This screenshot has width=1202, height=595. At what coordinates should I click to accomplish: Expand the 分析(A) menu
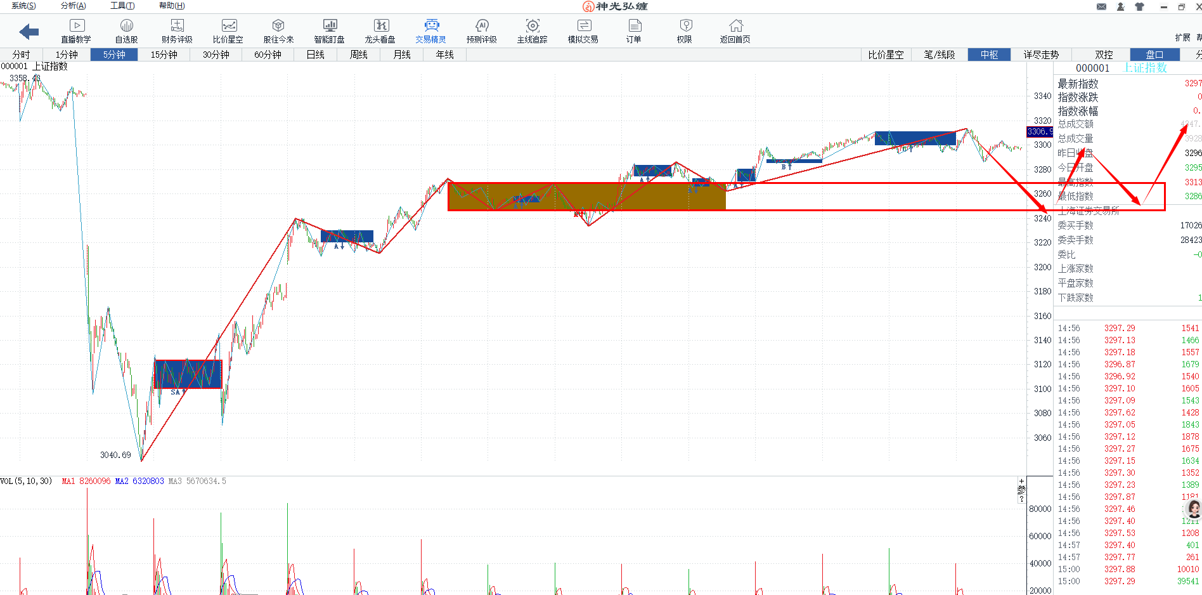pos(73,6)
